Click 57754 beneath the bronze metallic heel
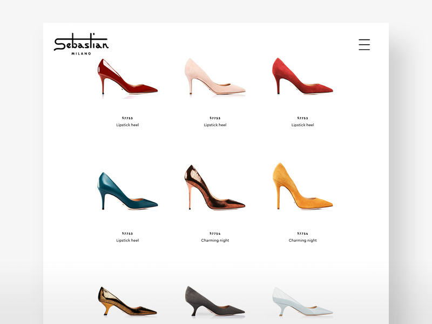This screenshot has height=324, width=432. tap(214, 233)
